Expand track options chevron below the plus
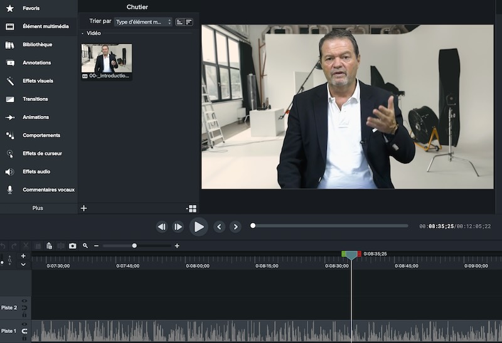The height and width of the screenshot is (343, 502). click(23, 264)
